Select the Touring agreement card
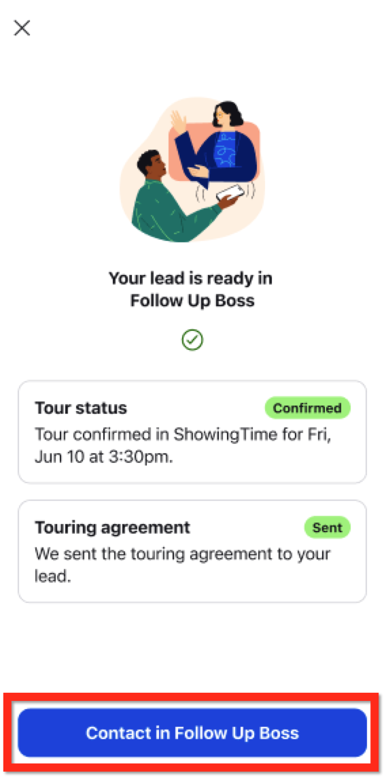The width and height of the screenshot is (386, 784). [x=192, y=551]
